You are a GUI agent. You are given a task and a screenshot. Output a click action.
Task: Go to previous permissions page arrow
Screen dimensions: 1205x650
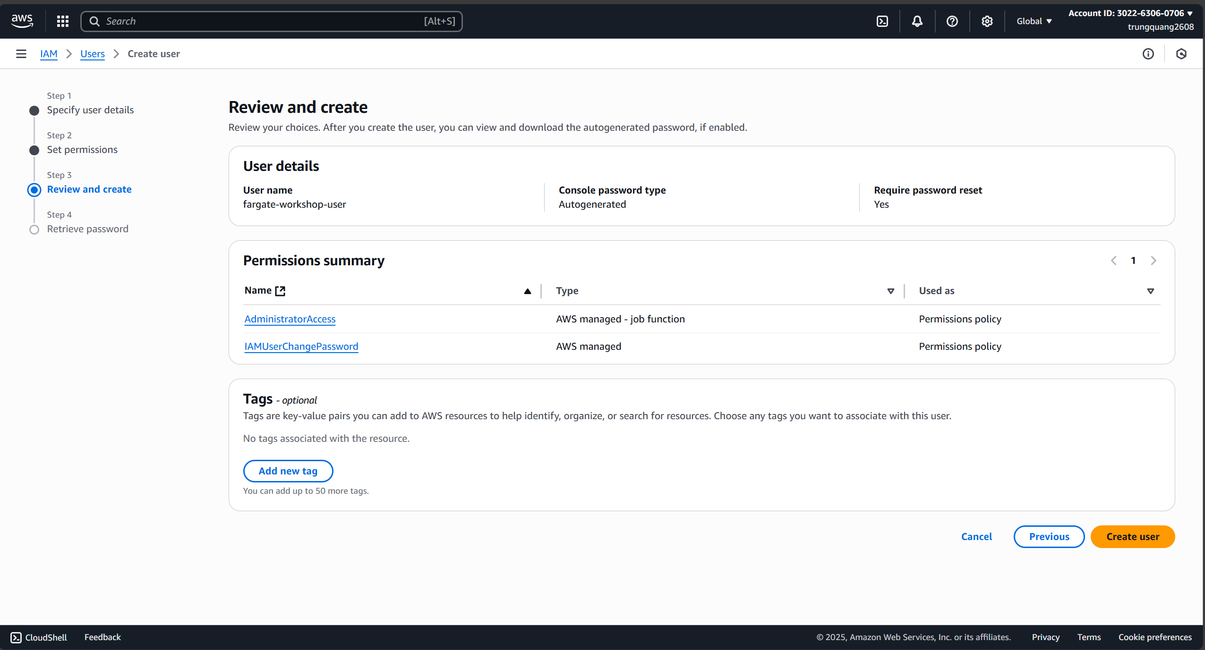(1113, 261)
